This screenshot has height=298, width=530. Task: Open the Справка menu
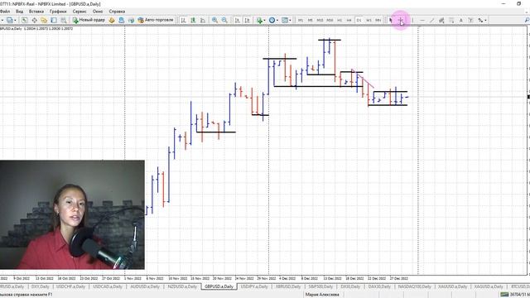(x=117, y=12)
